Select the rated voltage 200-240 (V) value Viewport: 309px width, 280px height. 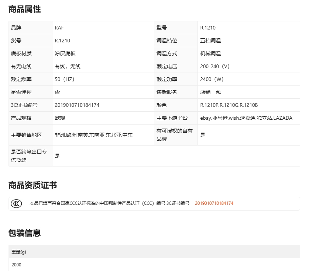pyautogui.click(x=215, y=66)
